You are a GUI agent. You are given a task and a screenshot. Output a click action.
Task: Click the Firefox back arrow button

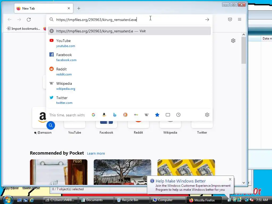click(x=10, y=20)
